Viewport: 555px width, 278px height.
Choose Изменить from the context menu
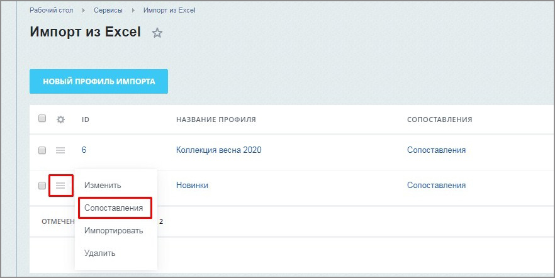coord(103,186)
